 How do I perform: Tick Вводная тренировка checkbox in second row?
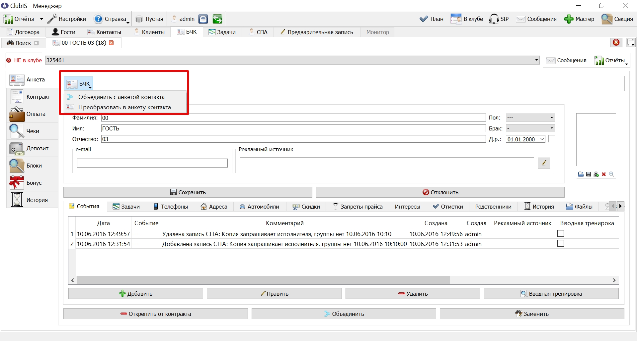pos(561,243)
